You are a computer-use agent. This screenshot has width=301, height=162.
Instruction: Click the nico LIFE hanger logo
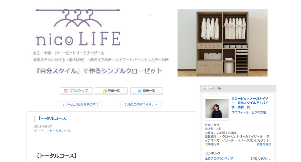coord(78,27)
